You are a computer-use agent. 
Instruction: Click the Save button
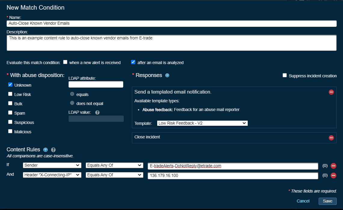(x=327, y=201)
